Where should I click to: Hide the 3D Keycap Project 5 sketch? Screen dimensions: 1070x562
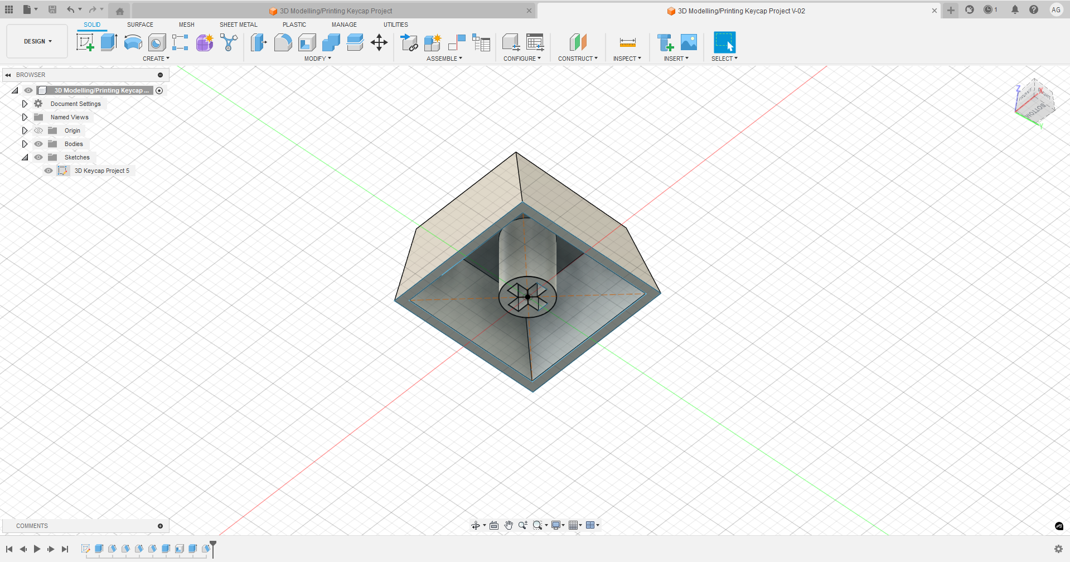tap(49, 171)
